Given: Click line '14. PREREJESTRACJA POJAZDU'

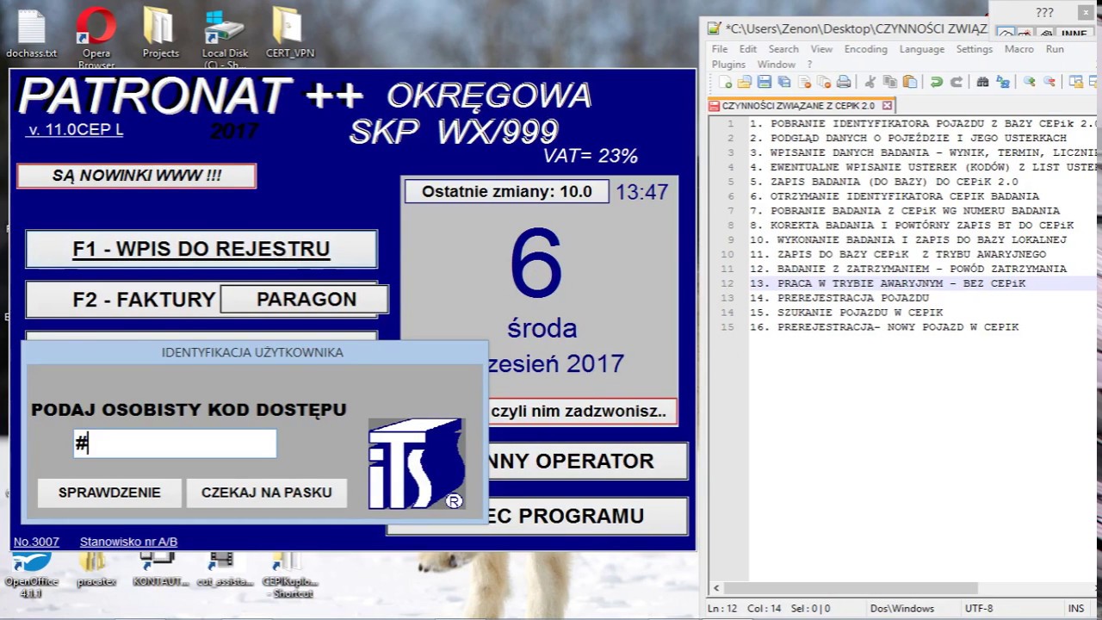Looking at the screenshot, I should [x=839, y=298].
